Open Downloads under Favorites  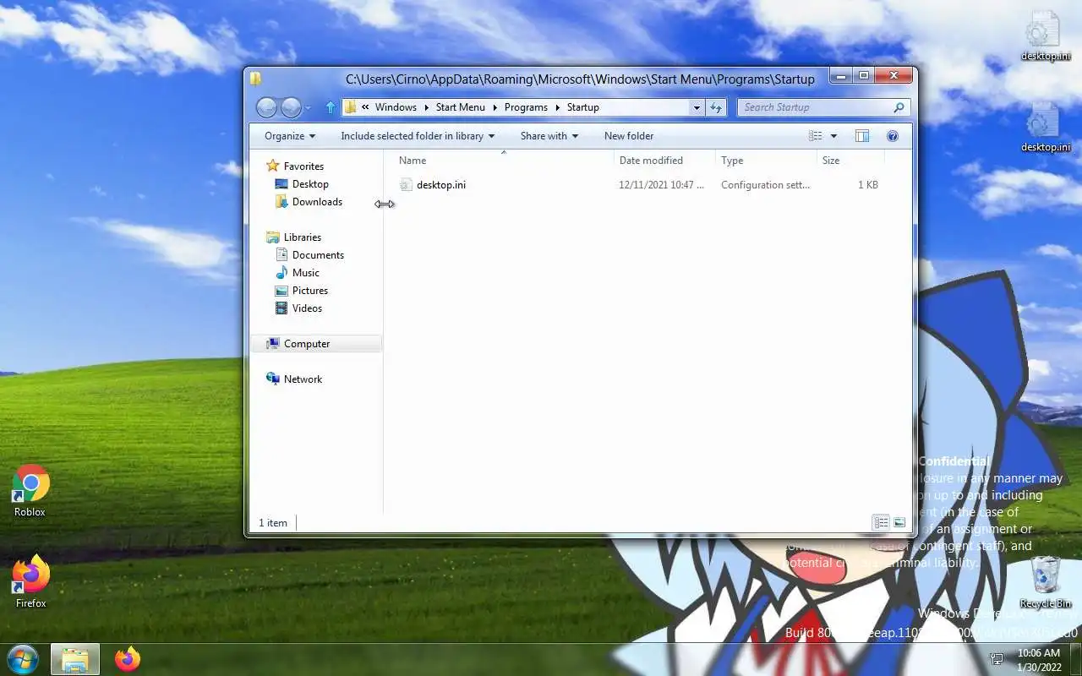tap(317, 202)
